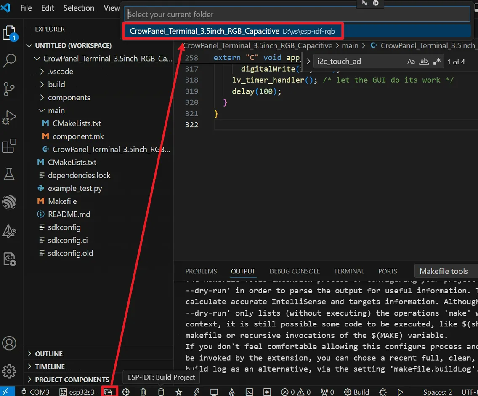Open component.mk file
Image resolution: width=478 pixels, height=396 pixels.
78,136
